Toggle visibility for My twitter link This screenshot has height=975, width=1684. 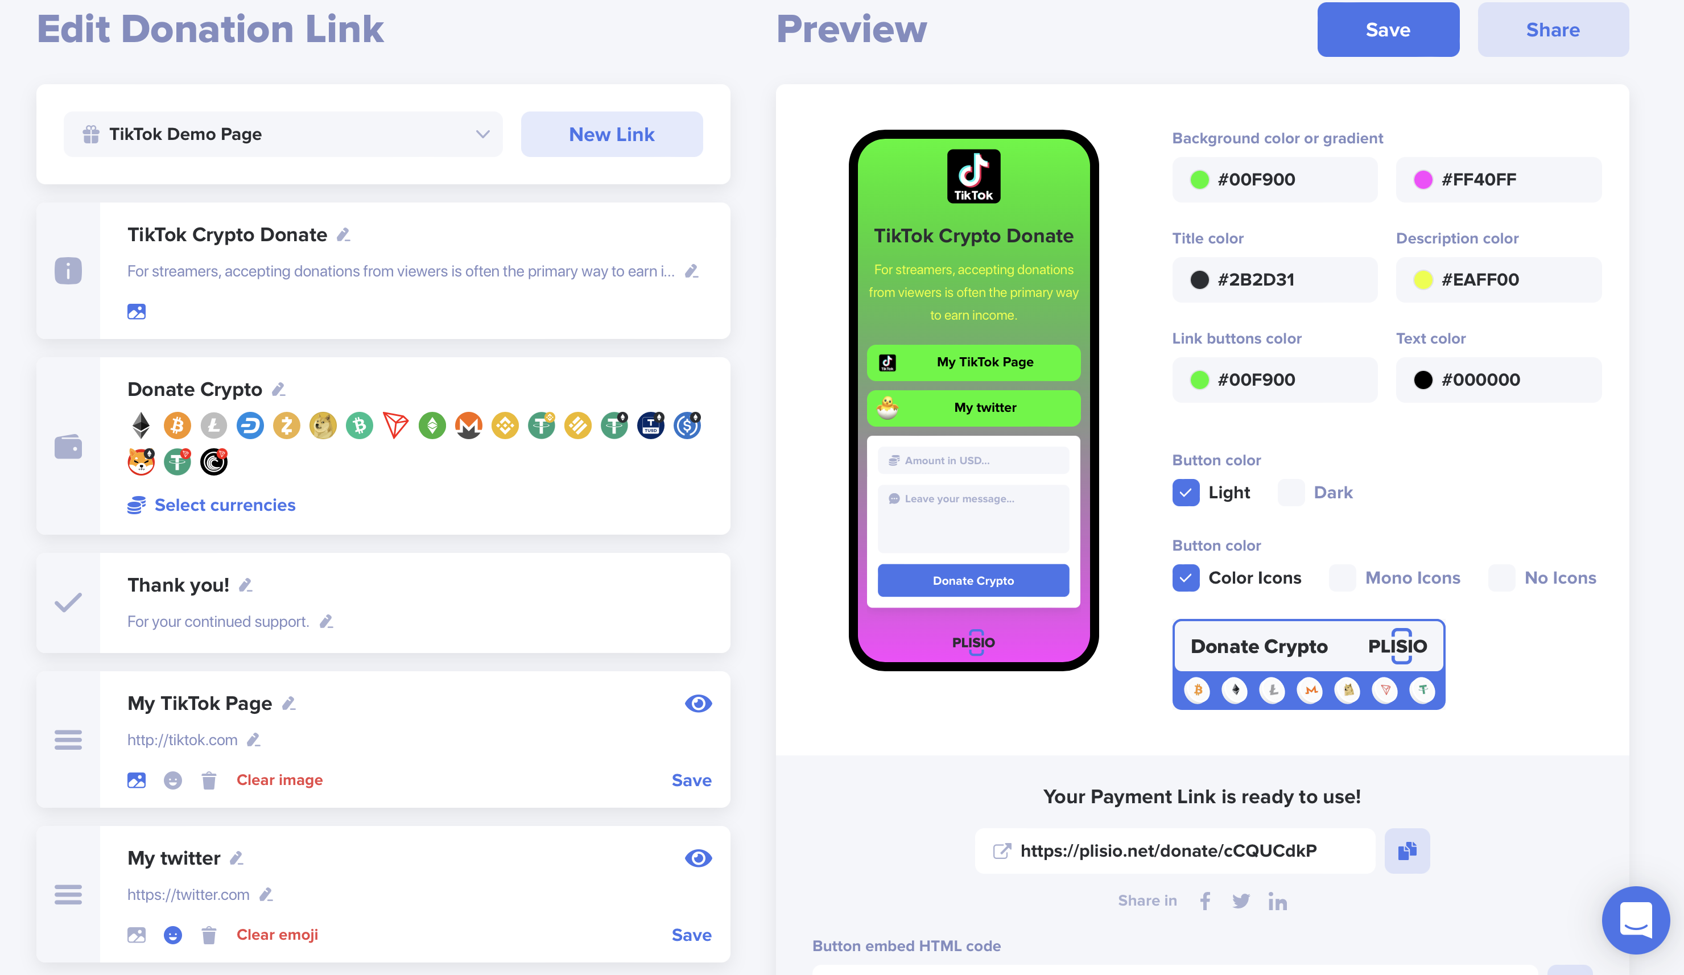[x=697, y=858]
